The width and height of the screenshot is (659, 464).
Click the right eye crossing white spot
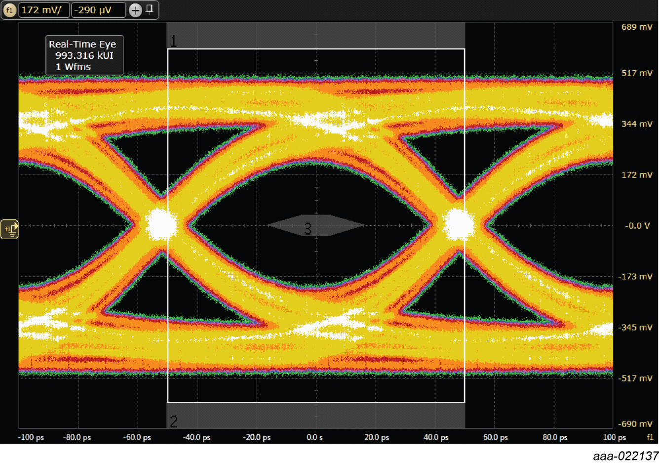(x=459, y=224)
